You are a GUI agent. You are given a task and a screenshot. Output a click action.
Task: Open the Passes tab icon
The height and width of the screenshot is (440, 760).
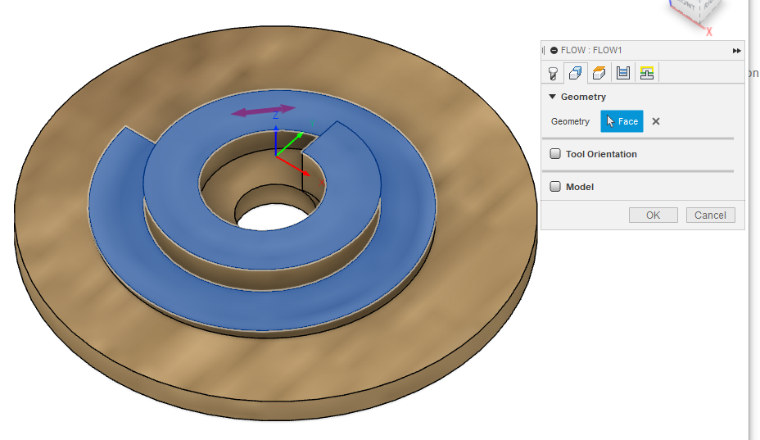click(623, 73)
